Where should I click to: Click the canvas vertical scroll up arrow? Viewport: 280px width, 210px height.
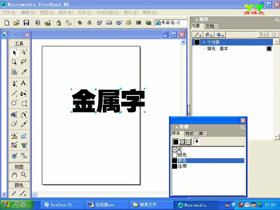pos(183,42)
